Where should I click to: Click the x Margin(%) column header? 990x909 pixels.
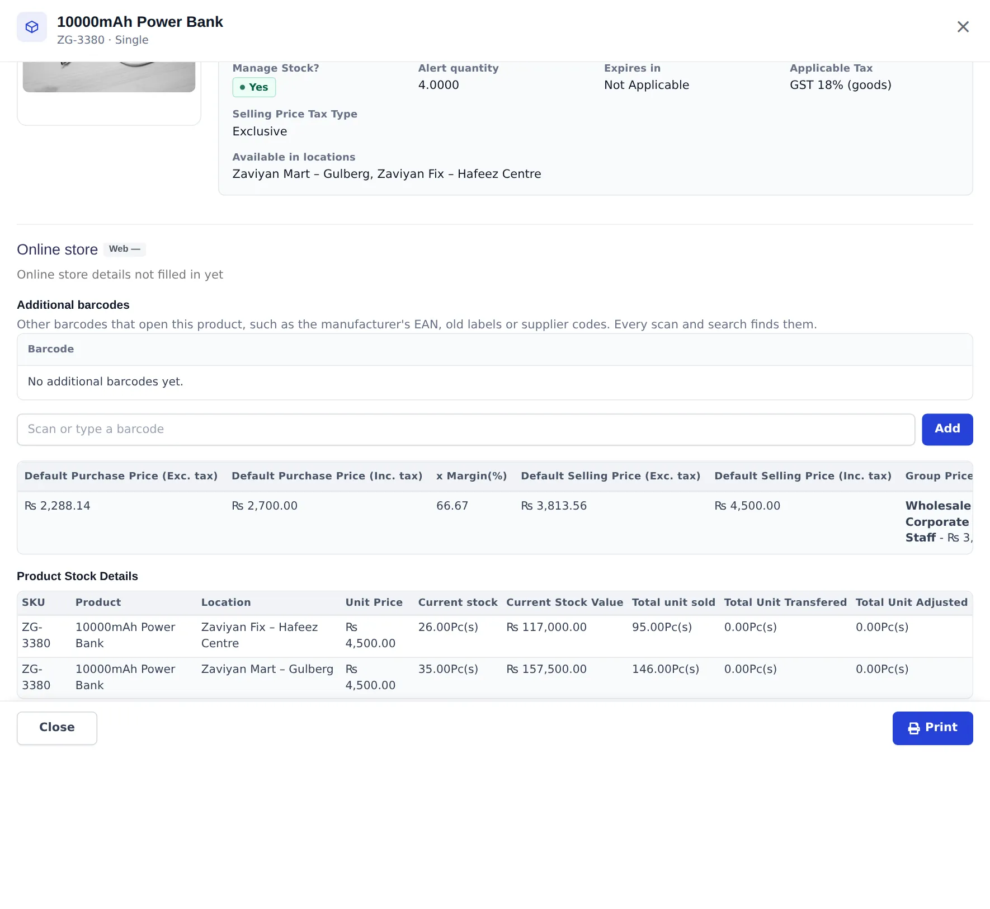[472, 476]
